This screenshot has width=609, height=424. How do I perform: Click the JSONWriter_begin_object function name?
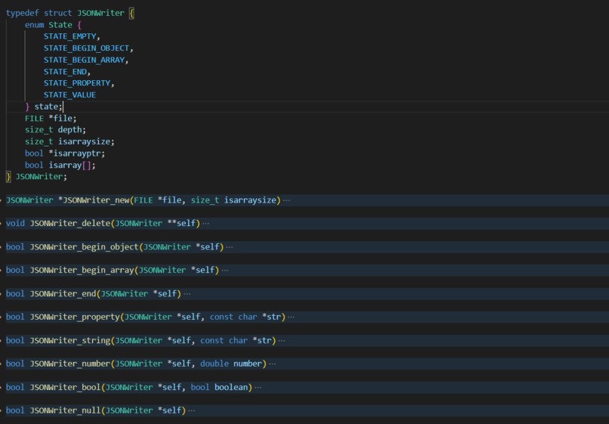tap(85, 247)
